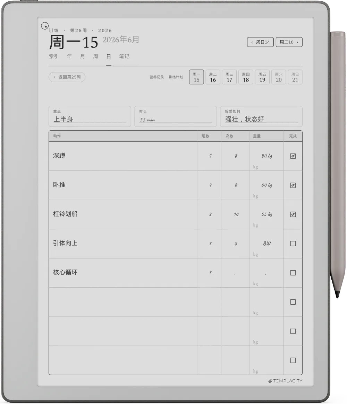Open the 索引 tab
Screen dimensions: 347x404
point(54,56)
